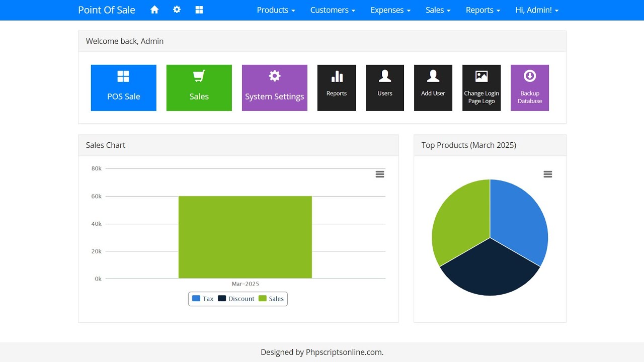This screenshot has height=362, width=644.
Task: Click the Backup Database tile
Action: click(x=530, y=88)
